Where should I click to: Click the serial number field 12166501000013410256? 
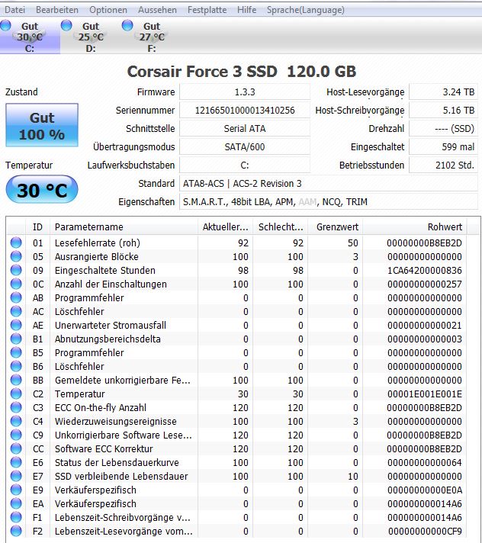pyautogui.click(x=245, y=111)
